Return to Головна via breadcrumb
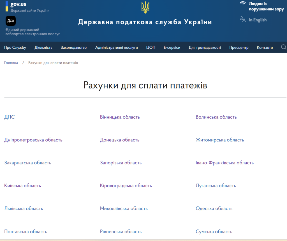287x241 pixels. (x=11, y=63)
